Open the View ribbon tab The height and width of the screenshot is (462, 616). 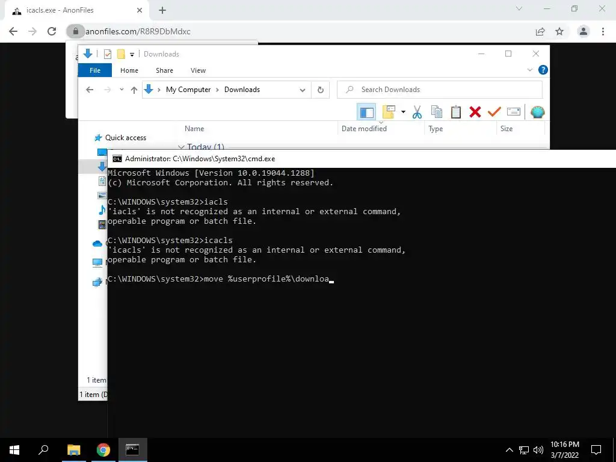point(198,70)
